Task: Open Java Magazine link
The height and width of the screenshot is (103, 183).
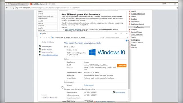Action: [x=135, y=40]
